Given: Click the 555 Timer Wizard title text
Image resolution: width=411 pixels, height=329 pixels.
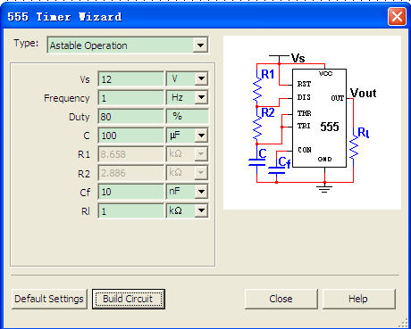Looking at the screenshot, I should [64, 17].
